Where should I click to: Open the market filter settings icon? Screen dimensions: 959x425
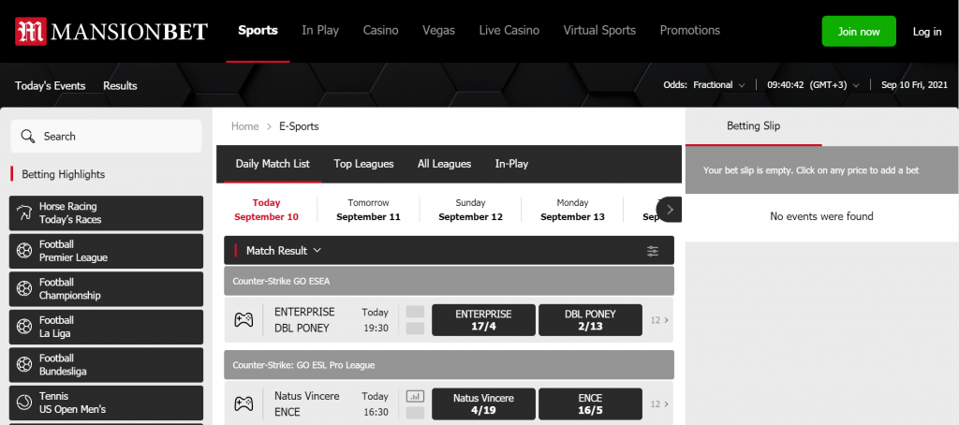653,251
